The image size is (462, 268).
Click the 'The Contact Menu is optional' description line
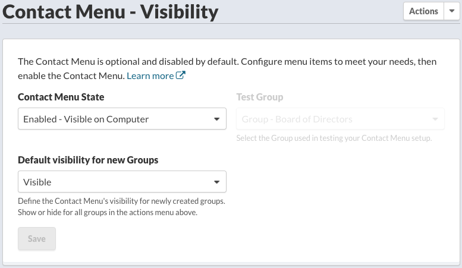227,62
